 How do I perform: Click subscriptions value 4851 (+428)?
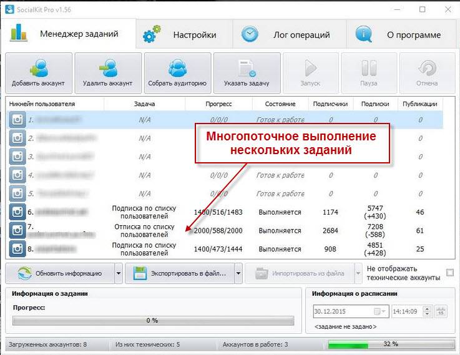pos(375,249)
